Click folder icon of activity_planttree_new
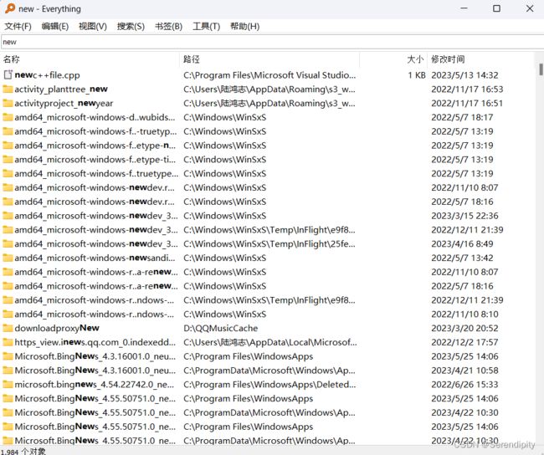544x455 pixels. (8, 89)
